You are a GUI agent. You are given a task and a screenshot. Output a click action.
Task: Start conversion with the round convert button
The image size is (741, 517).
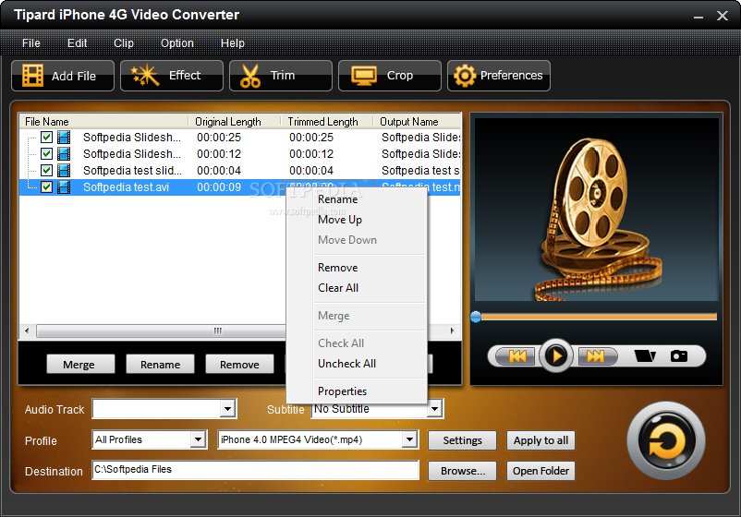pos(666,441)
